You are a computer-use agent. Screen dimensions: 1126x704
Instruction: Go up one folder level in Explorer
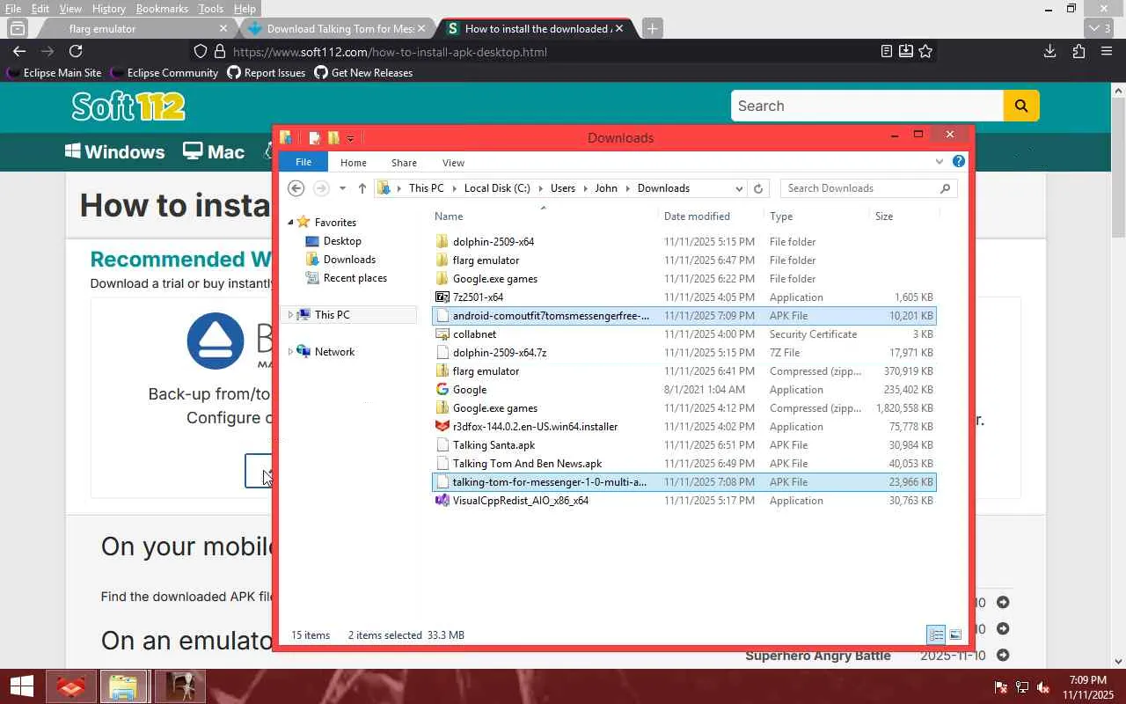coord(362,188)
